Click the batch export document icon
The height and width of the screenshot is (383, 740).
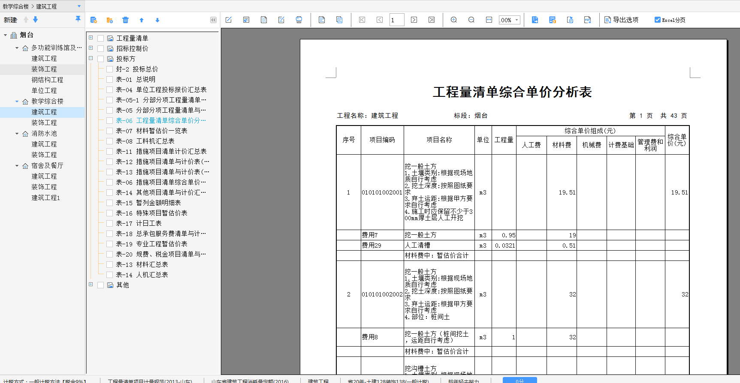click(570, 20)
